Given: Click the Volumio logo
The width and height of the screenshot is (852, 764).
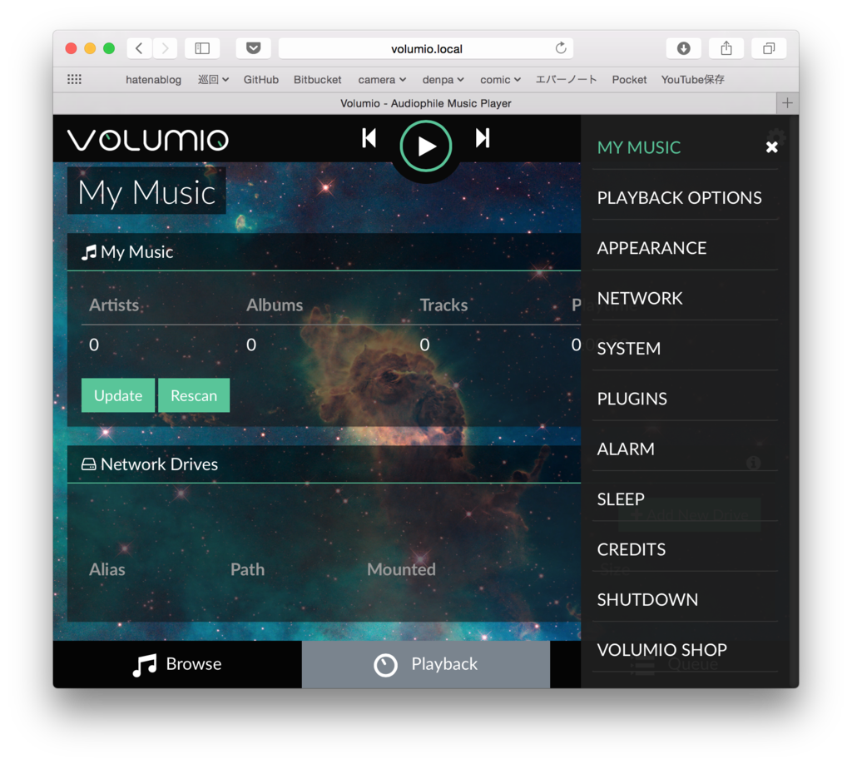Looking at the screenshot, I should coord(148,140).
